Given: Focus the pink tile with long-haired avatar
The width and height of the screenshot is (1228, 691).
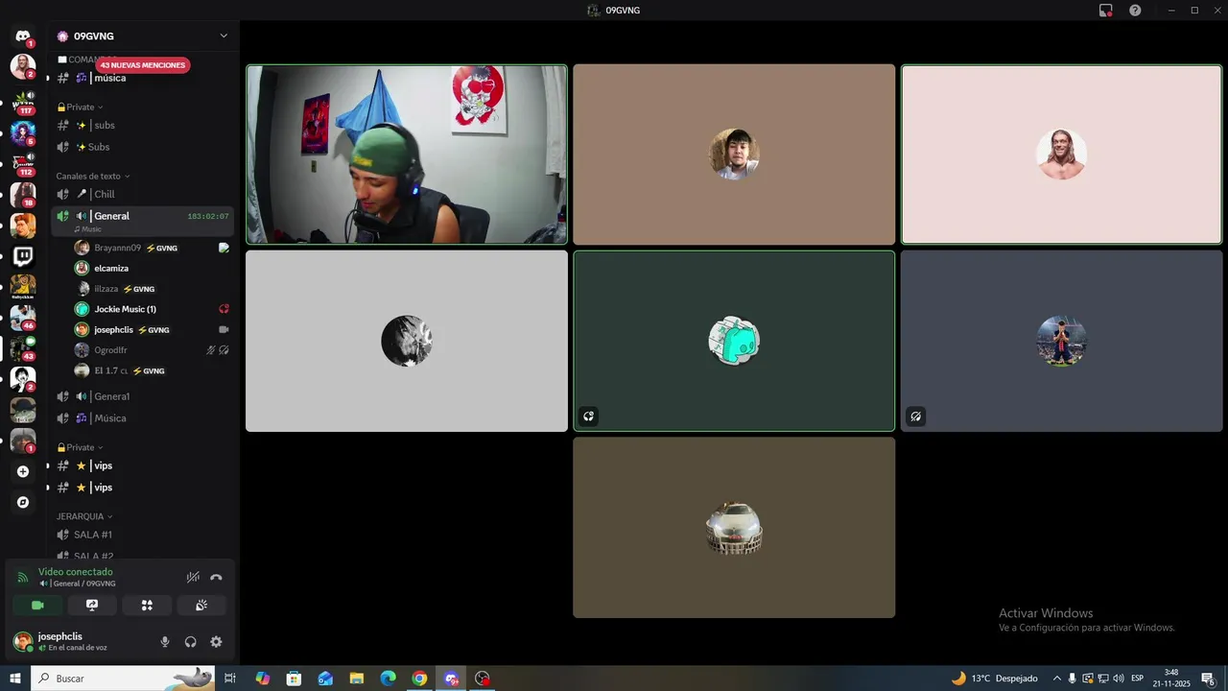Looking at the screenshot, I should point(1061,155).
